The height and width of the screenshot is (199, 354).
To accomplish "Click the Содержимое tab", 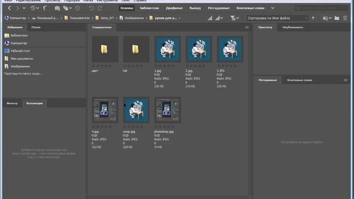I will 102,27.
